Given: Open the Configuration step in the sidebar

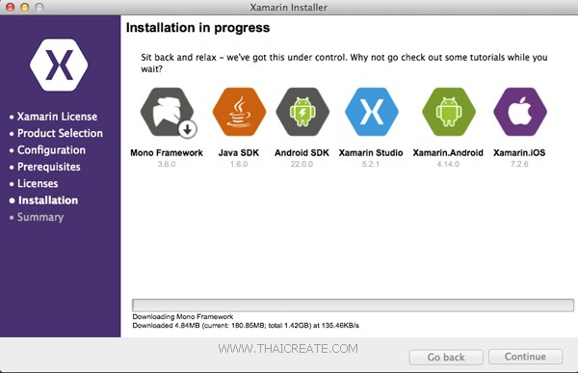Looking at the screenshot, I should [51, 150].
